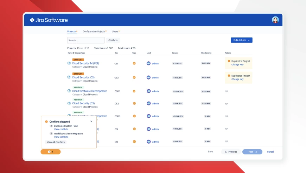
Task: Click project icon of CONFLICT Cloud Security (CS)
Action: pyautogui.click(x=69, y=77)
